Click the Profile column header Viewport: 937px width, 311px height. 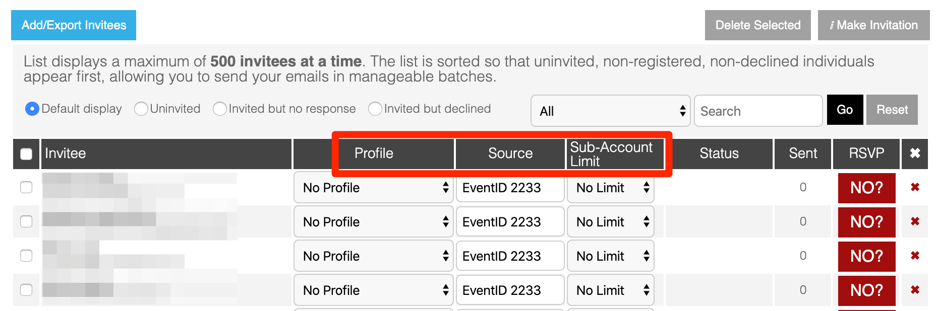pyautogui.click(x=374, y=153)
